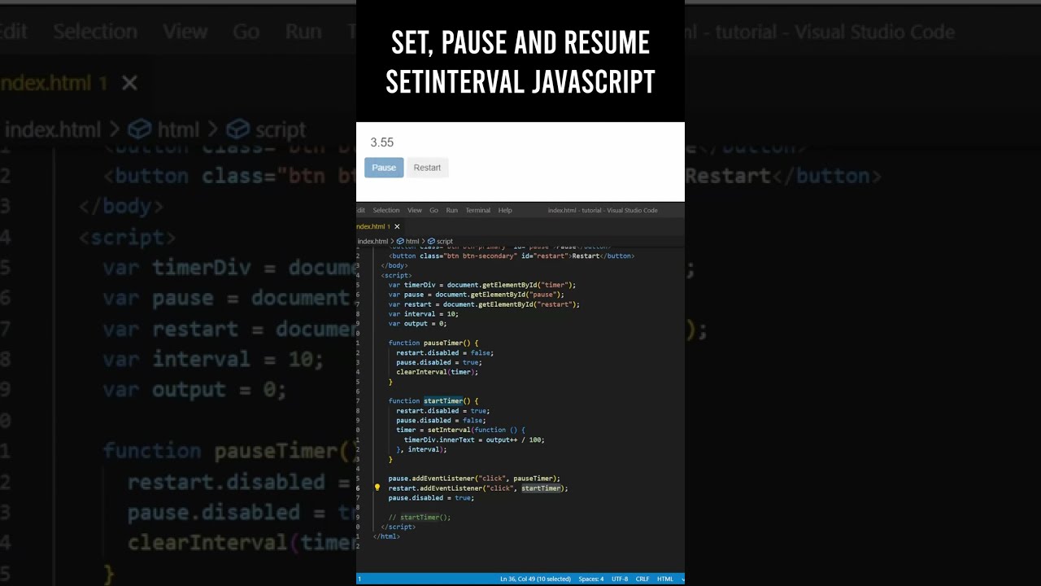Click the cube icon before script breadcrumb

[x=431, y=242]
